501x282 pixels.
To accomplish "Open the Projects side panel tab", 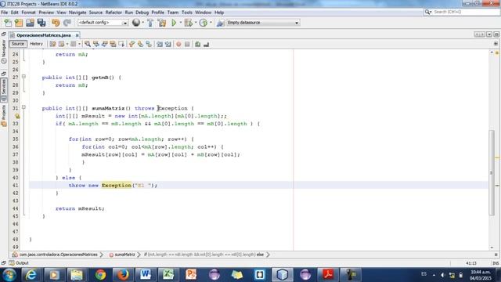I will (4, 115).
